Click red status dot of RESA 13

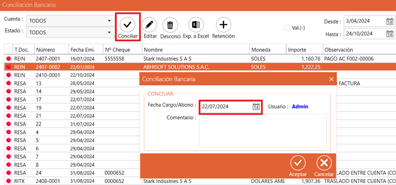click(x=8, y=83)
